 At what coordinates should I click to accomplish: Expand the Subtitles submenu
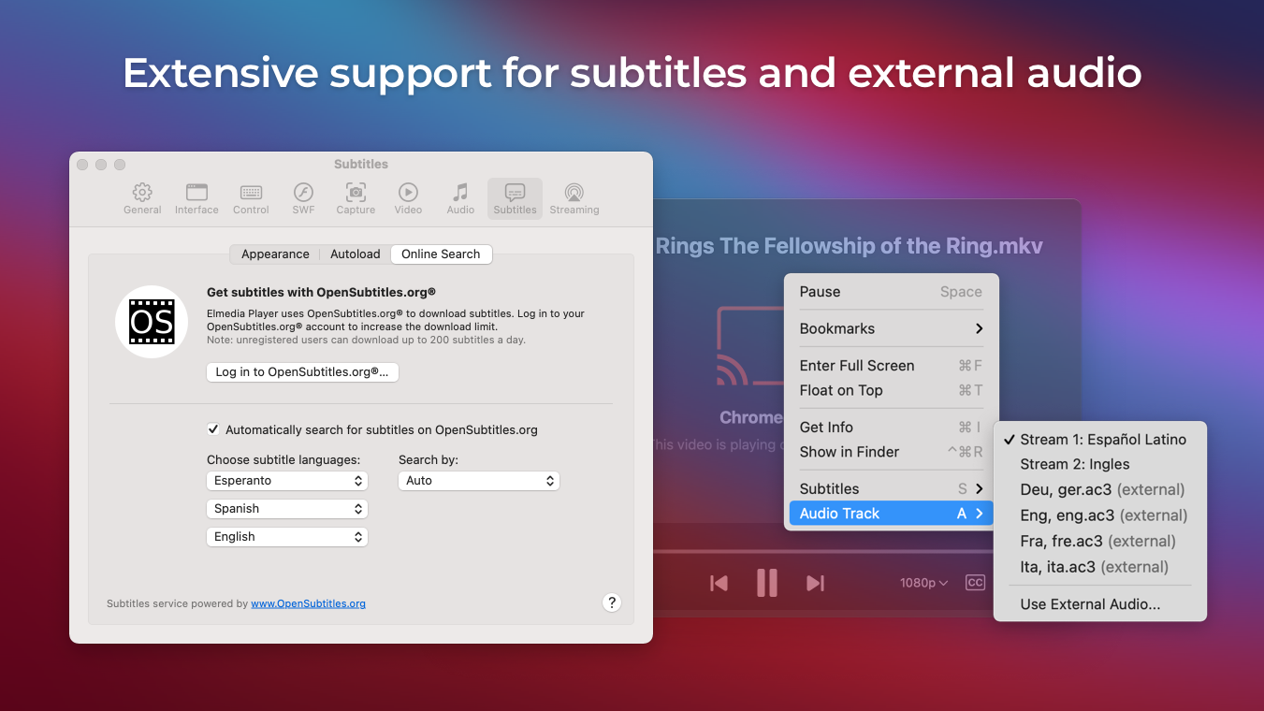pos(891,488)
